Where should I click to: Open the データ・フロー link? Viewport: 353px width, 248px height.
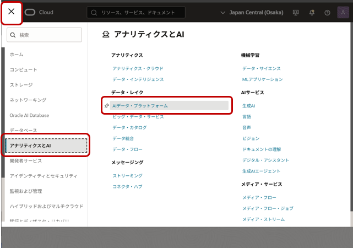(127, 149)
